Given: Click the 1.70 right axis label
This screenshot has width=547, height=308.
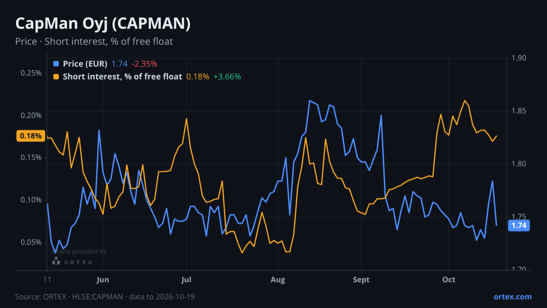Looking at the screenshot, I should pyautogui.click(x=519, y=269).
